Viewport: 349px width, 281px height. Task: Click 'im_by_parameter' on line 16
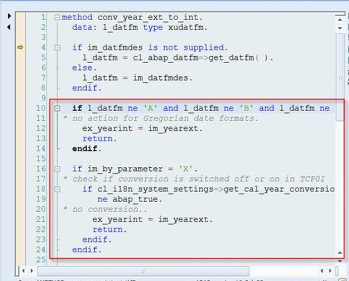[125, 169]
